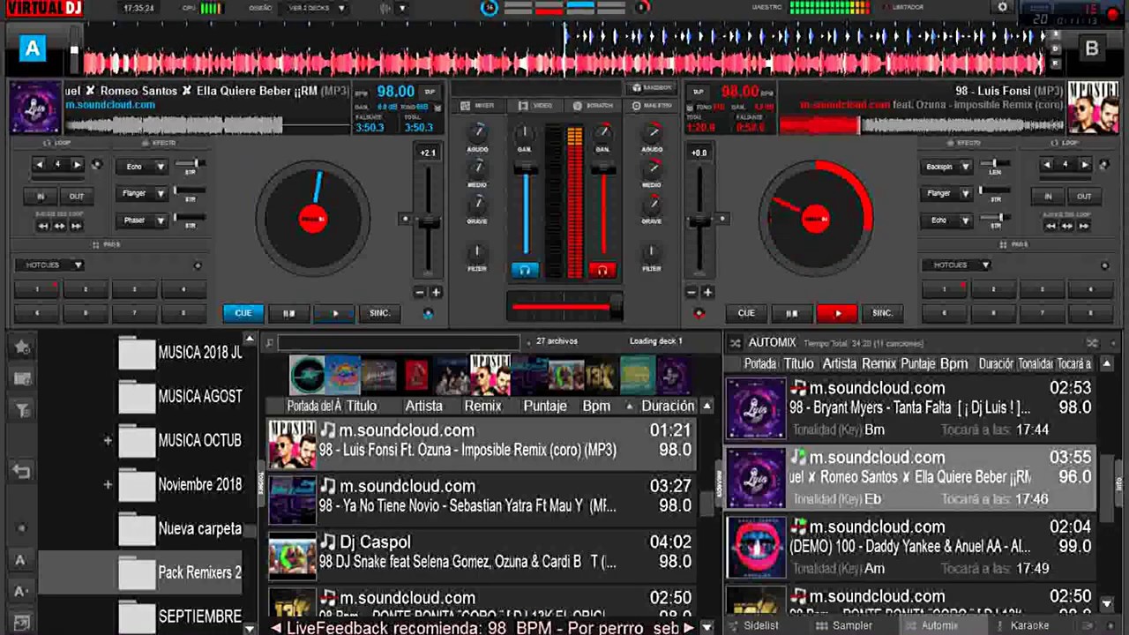Image resolution: width=1129 pixels, height=635 pixels.
Task: Click the deck A pitch slider
Action: tap(428, 220)
